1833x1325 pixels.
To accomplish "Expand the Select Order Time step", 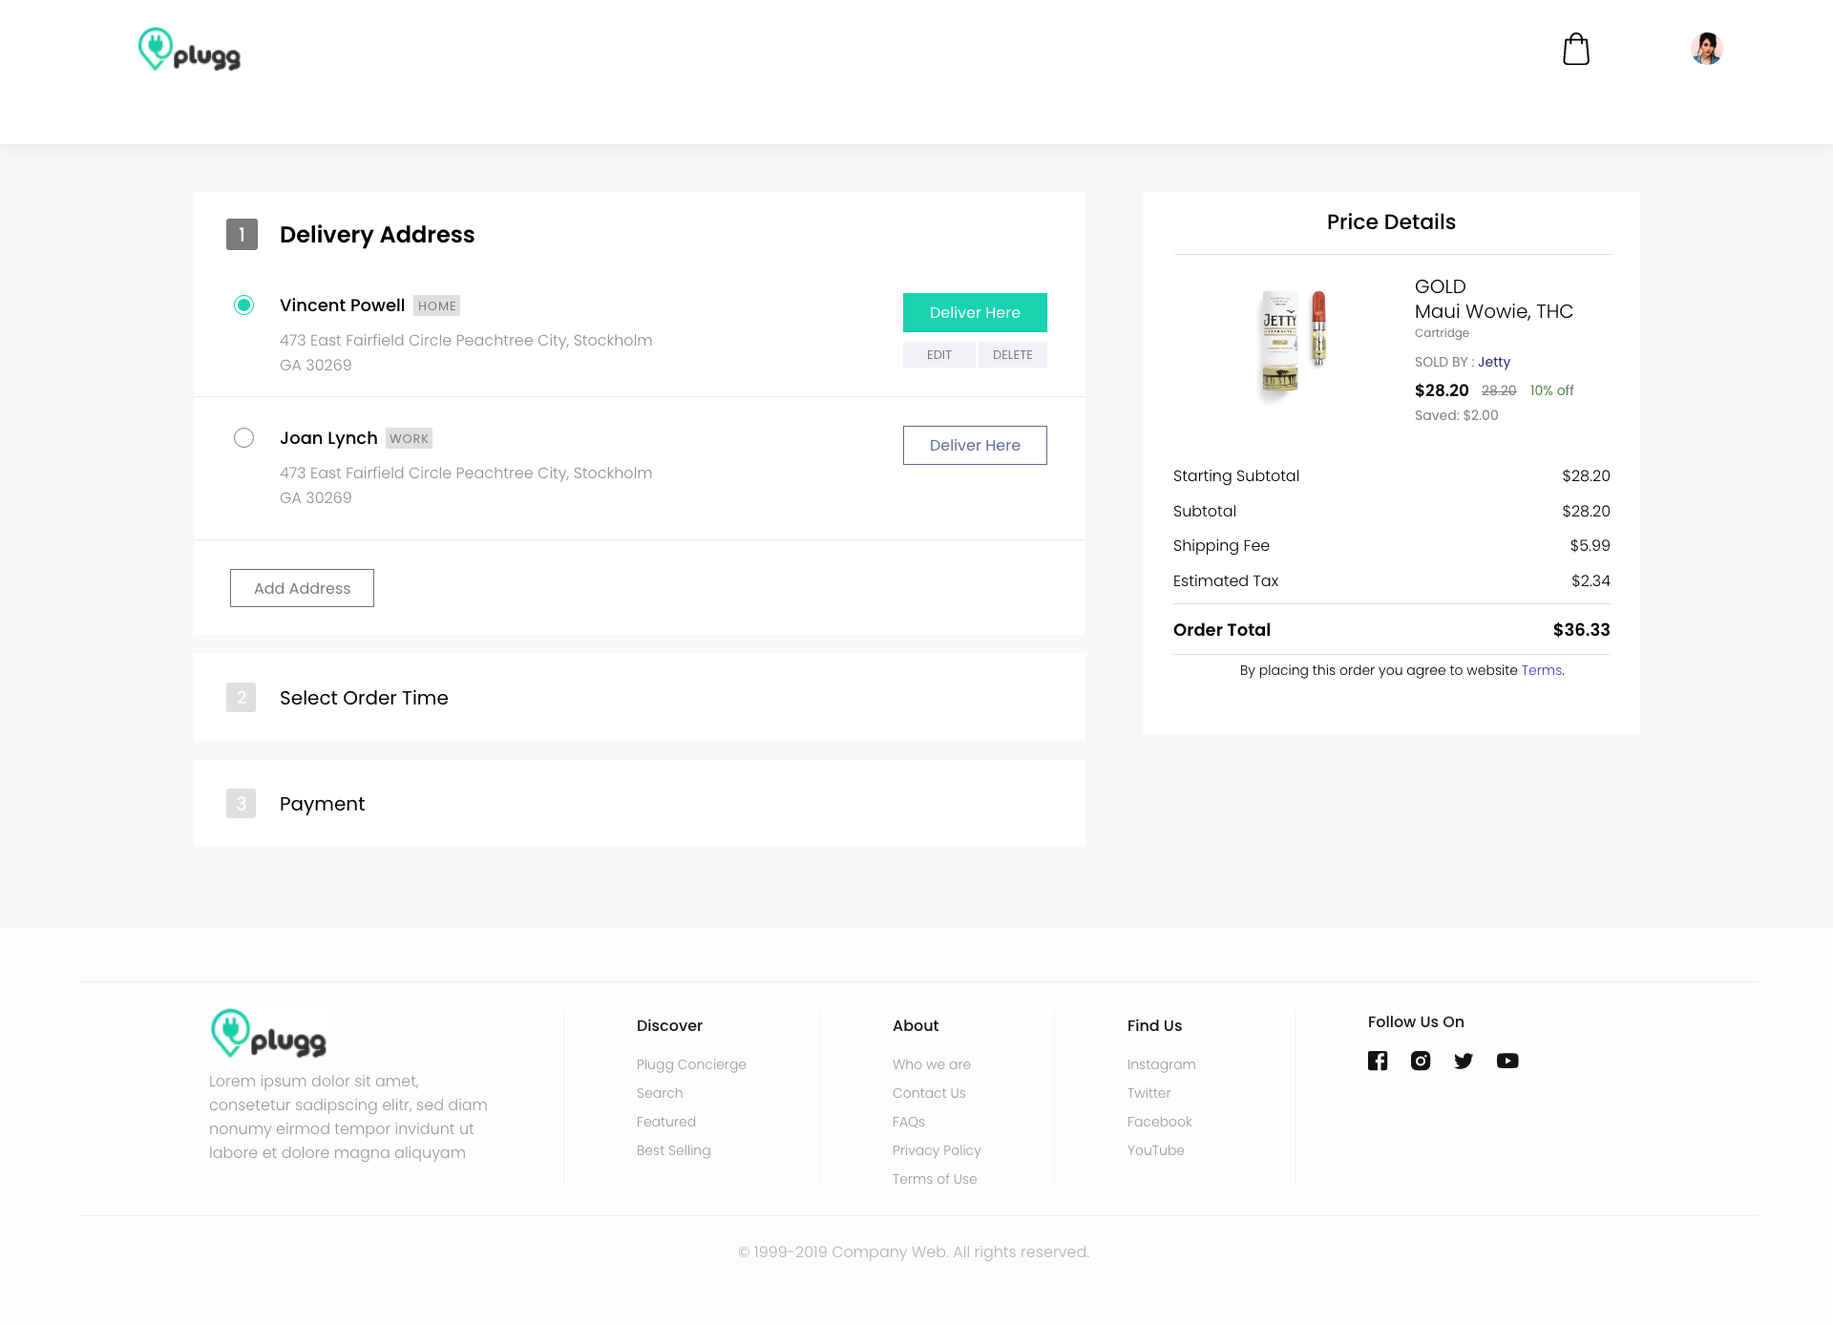I will 640,698.
